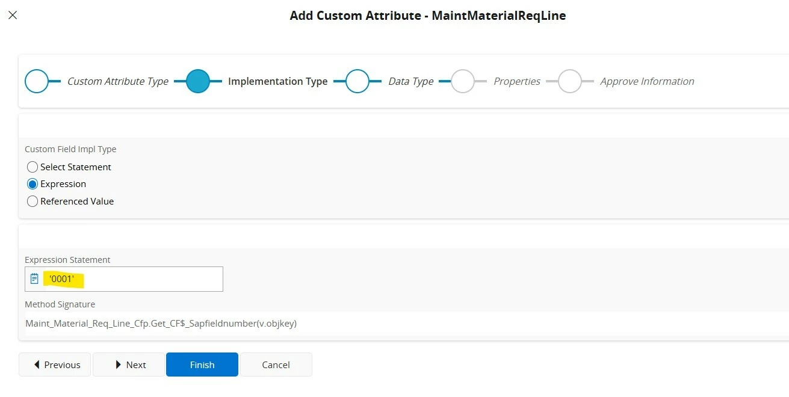Close the Add Custom Attribute dialog
The image size is (789, 397).
point(13,15)
